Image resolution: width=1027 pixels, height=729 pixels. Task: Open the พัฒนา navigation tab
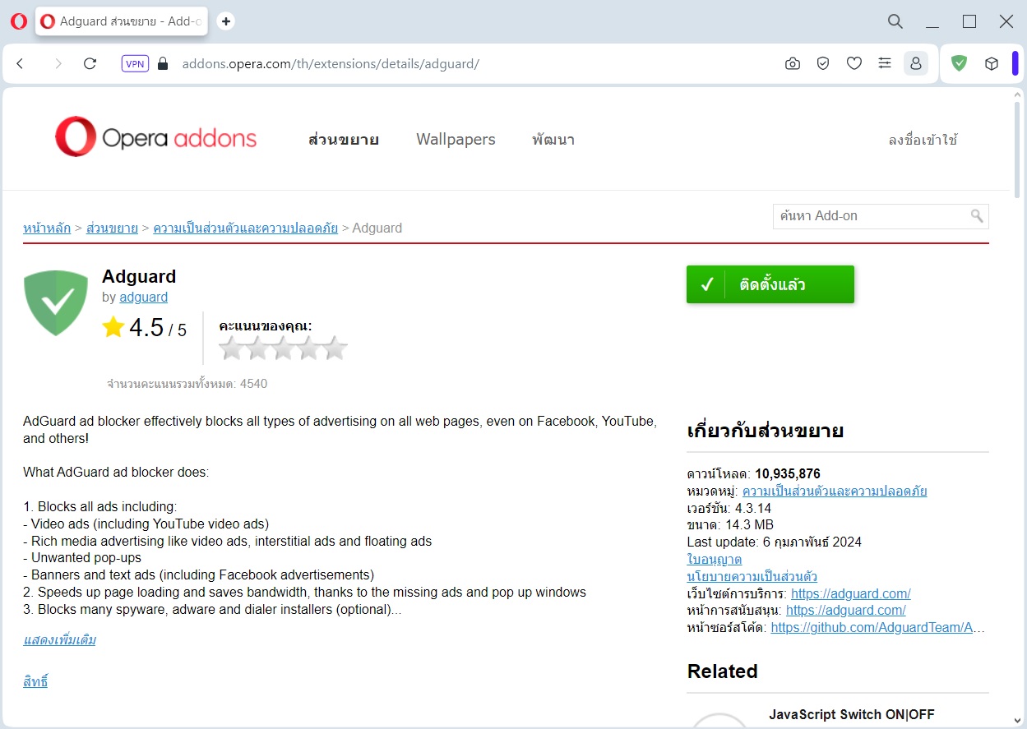[x=553, y=140]
